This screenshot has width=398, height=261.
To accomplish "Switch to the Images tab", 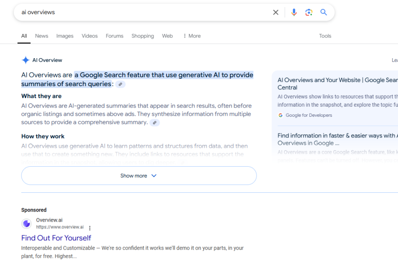I will pyautogui.click(x=65, y=36).
